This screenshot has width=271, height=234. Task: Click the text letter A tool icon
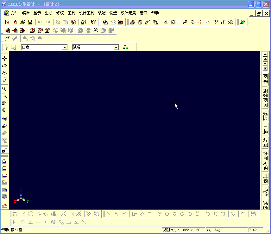[165, 22]
